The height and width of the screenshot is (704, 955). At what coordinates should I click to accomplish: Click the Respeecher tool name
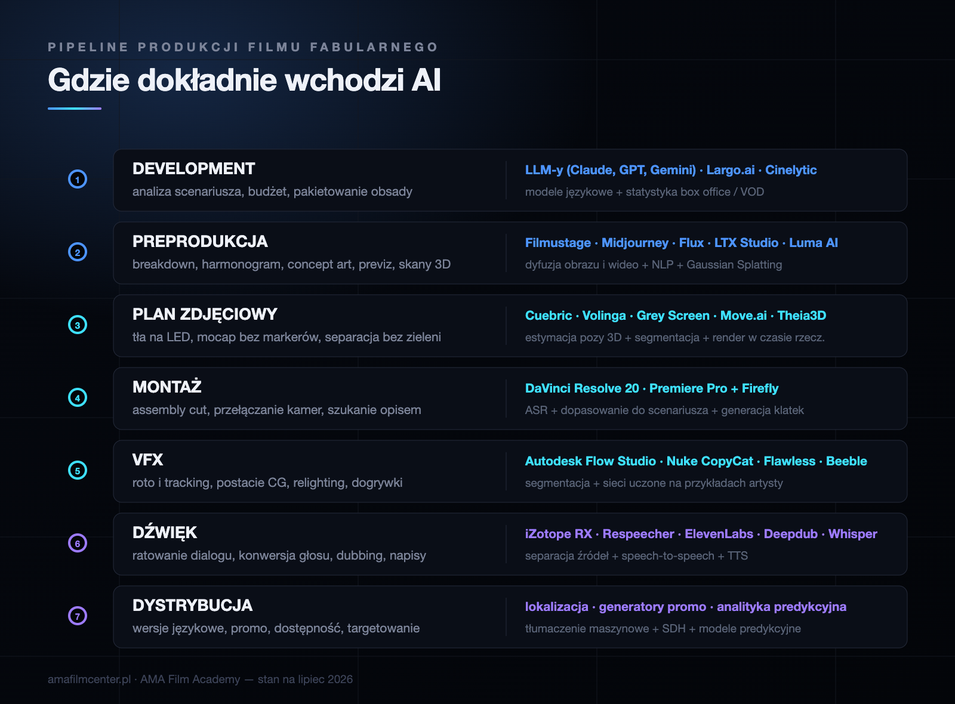pos(638,534)
